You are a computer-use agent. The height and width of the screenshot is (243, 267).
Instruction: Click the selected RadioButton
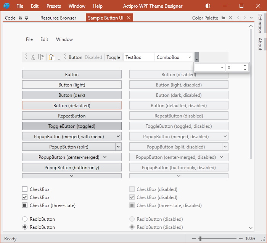pyautogui.click(x=25, y=227)
